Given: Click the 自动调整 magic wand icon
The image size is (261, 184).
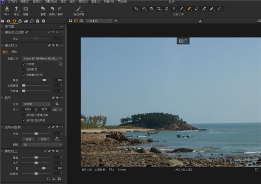Looking at the screenshot, I should pos(79,9).
